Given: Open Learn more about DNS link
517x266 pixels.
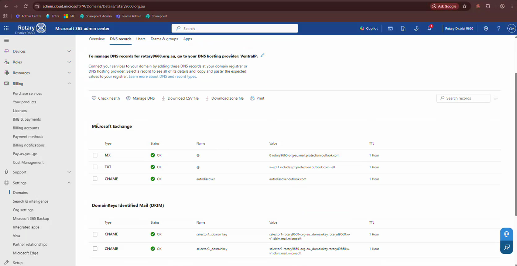Looking at the screenshot, I should 162,76.
